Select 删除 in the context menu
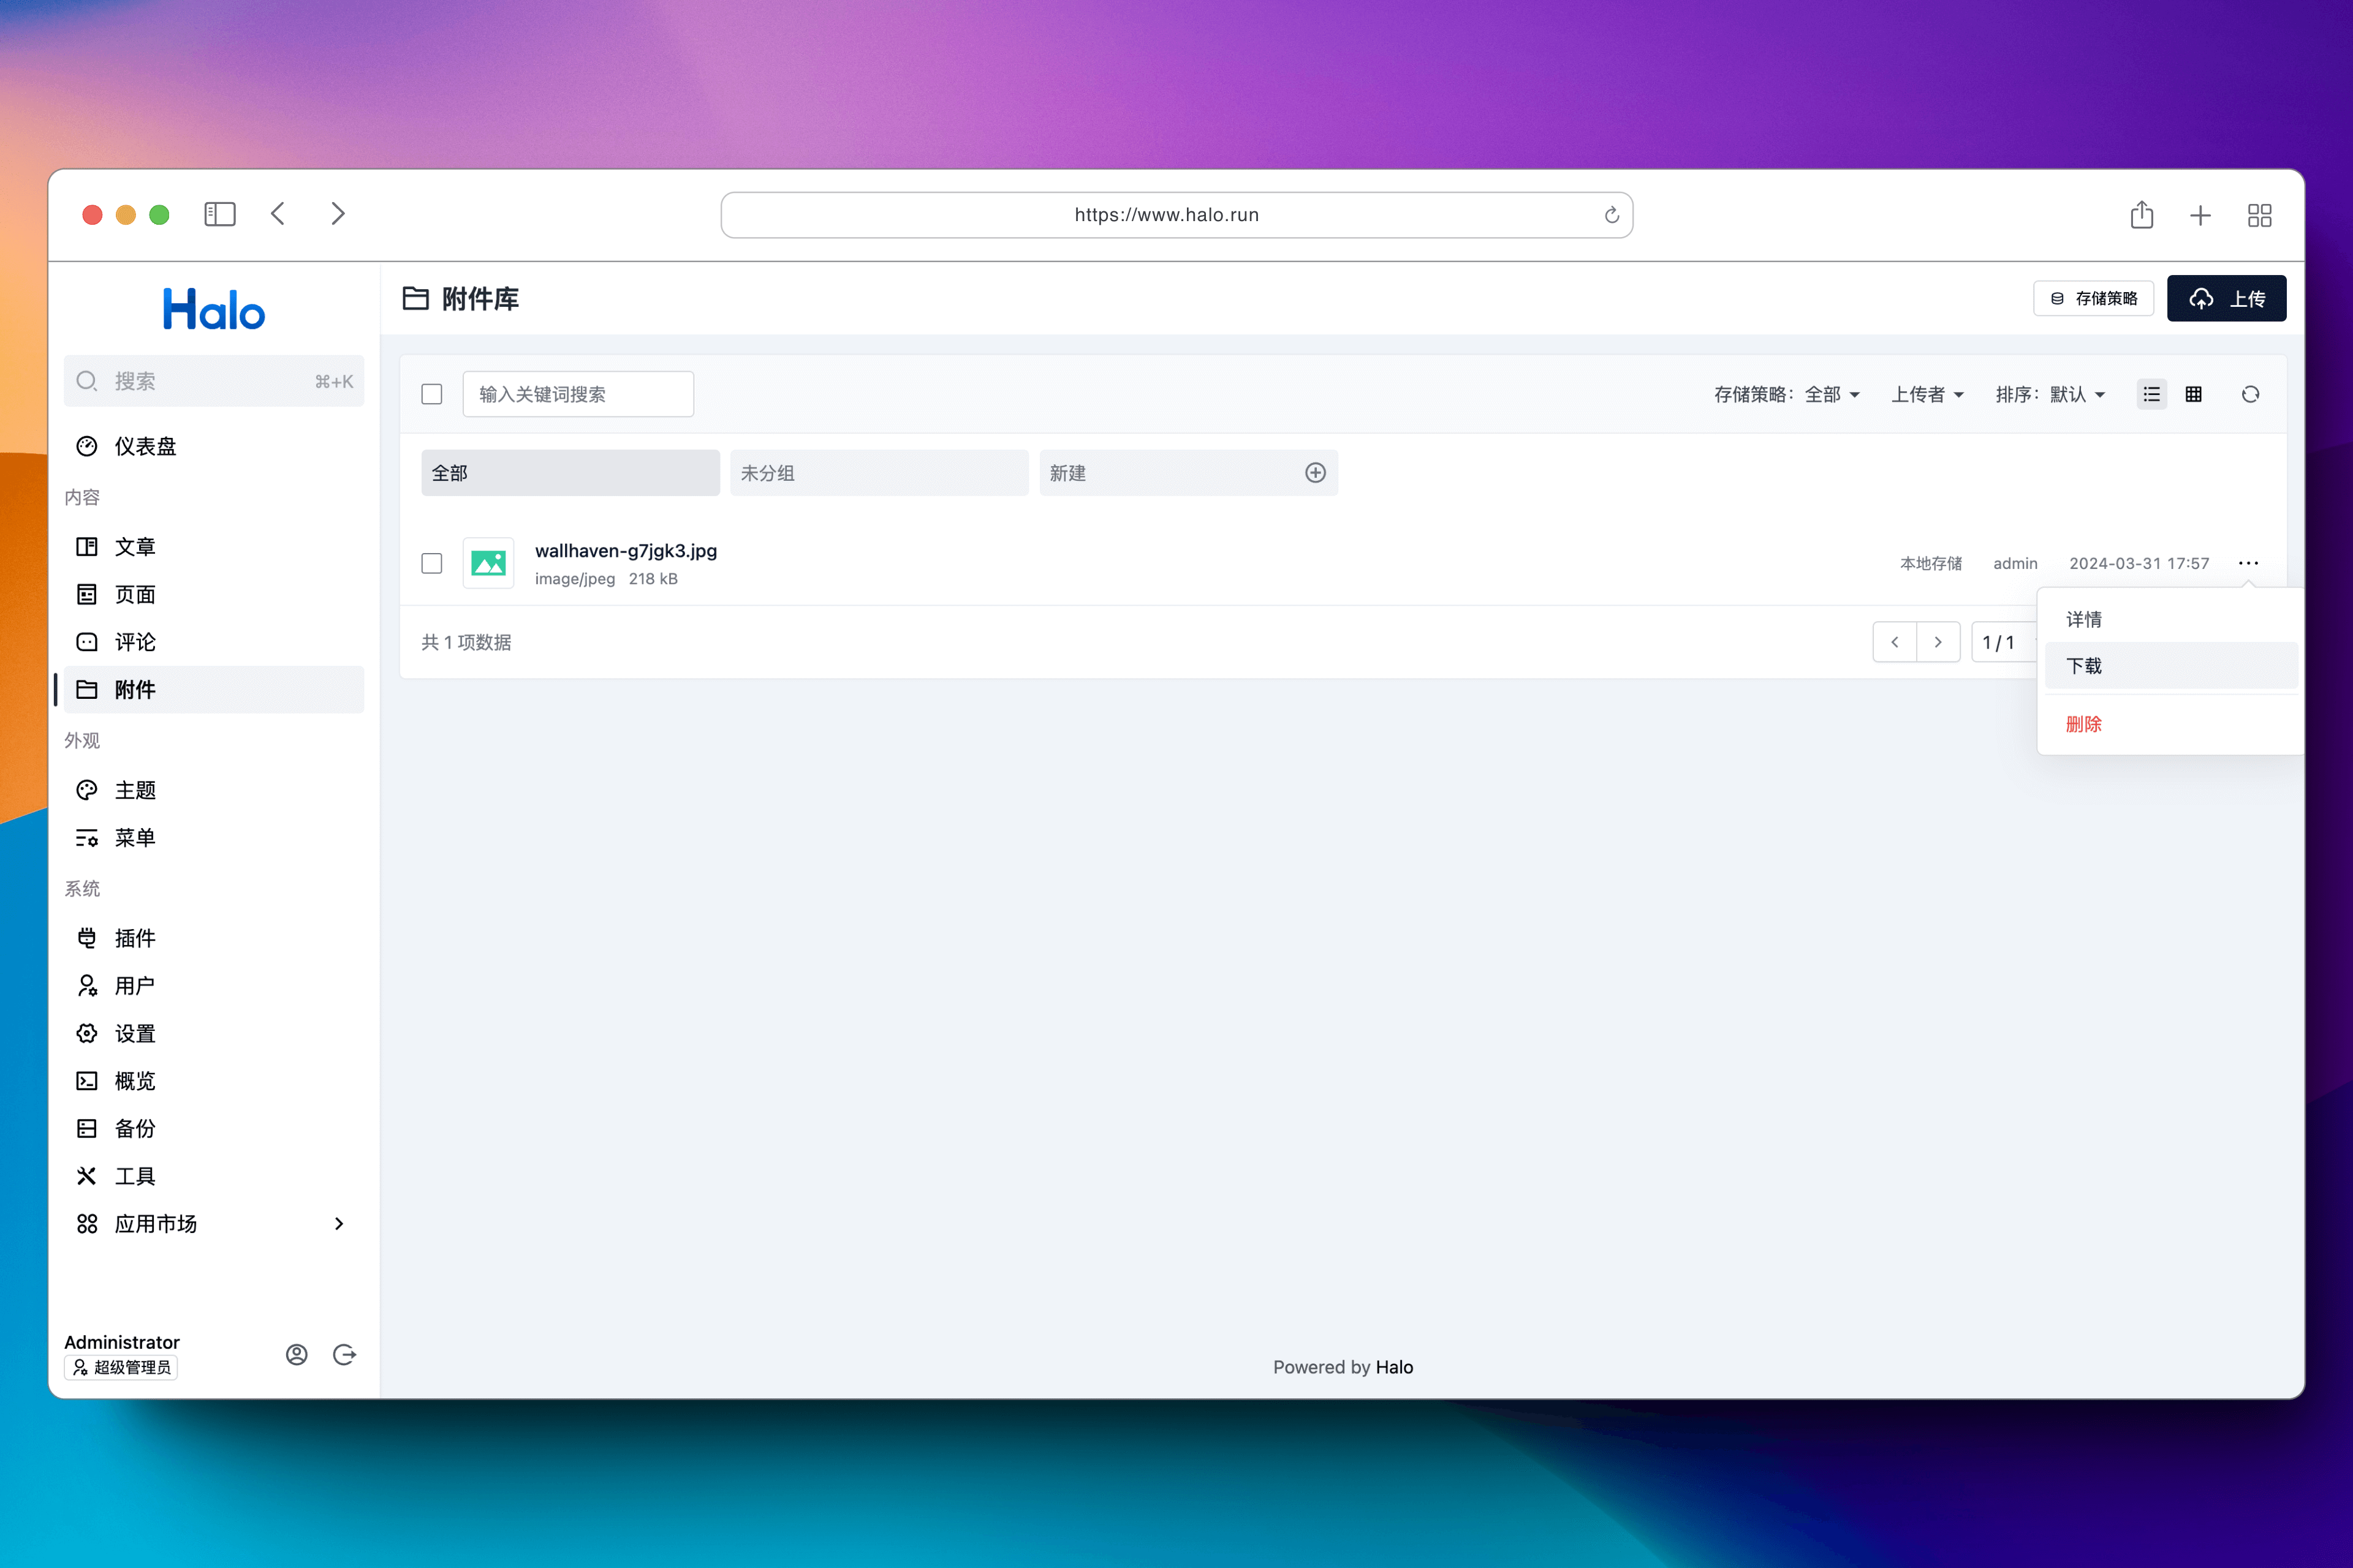Viewport: 2353px width, 1568px height. tap(2085, 724)
